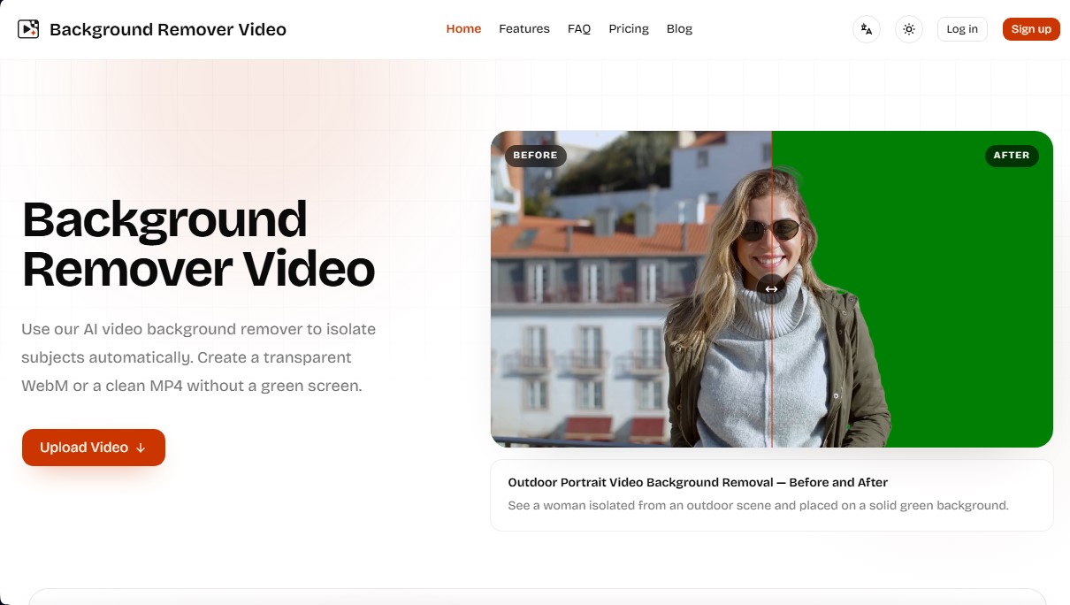The width and height of the screenshot is (1070, 605).
Task: Click the large 'Background Remover Video' heading
Action: coord(199,244)
